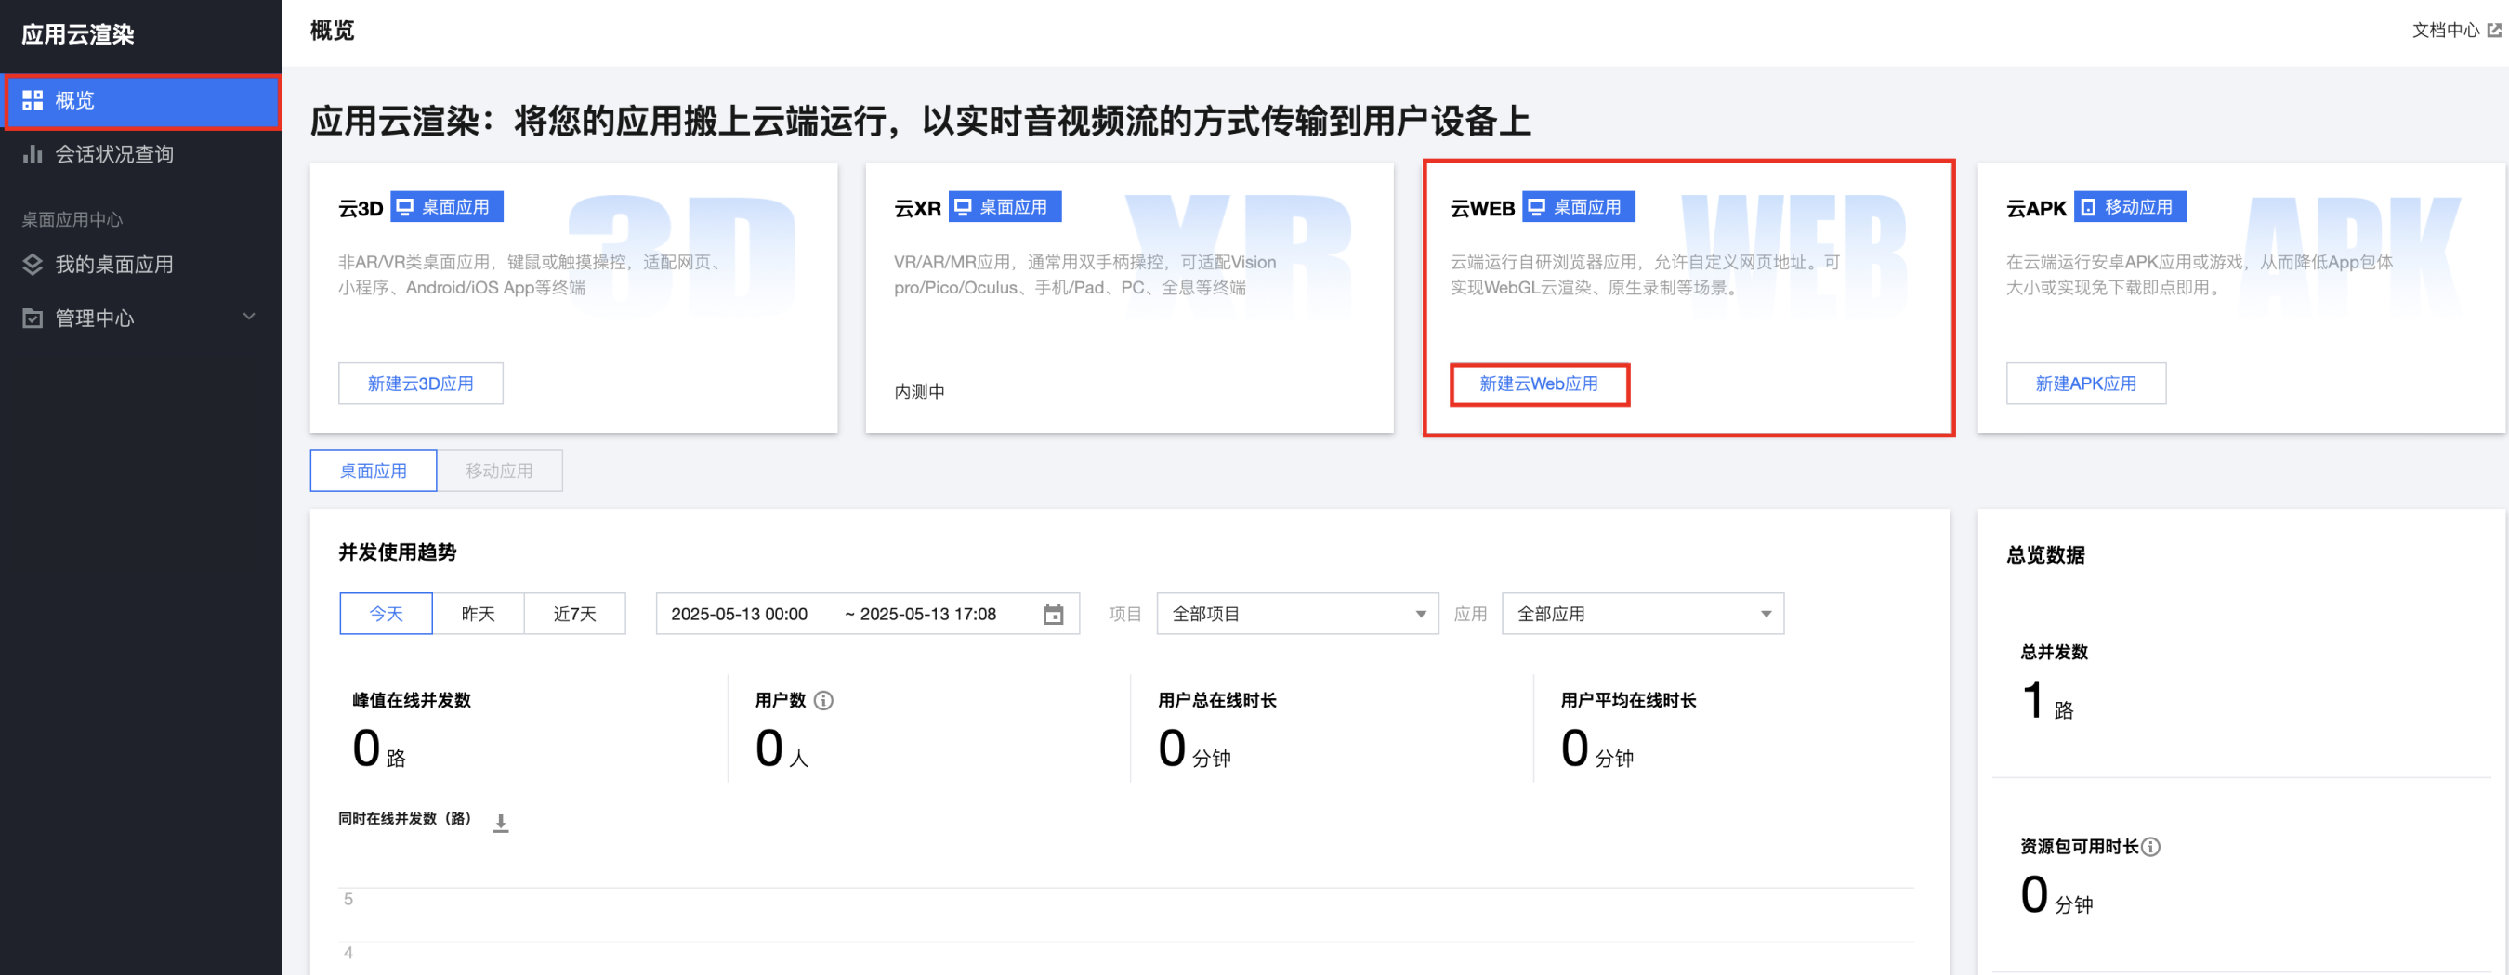Click the 云3D card title
Viewport: 2509px width, 975px height.
point(361,208)
